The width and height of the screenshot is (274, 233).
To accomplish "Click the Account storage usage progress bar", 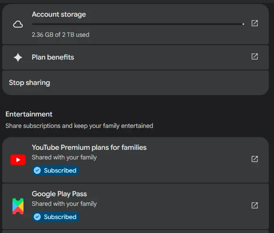I will click(x=138, y=24).
